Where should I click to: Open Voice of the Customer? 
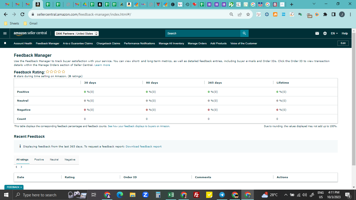click(x=244, y=43)
